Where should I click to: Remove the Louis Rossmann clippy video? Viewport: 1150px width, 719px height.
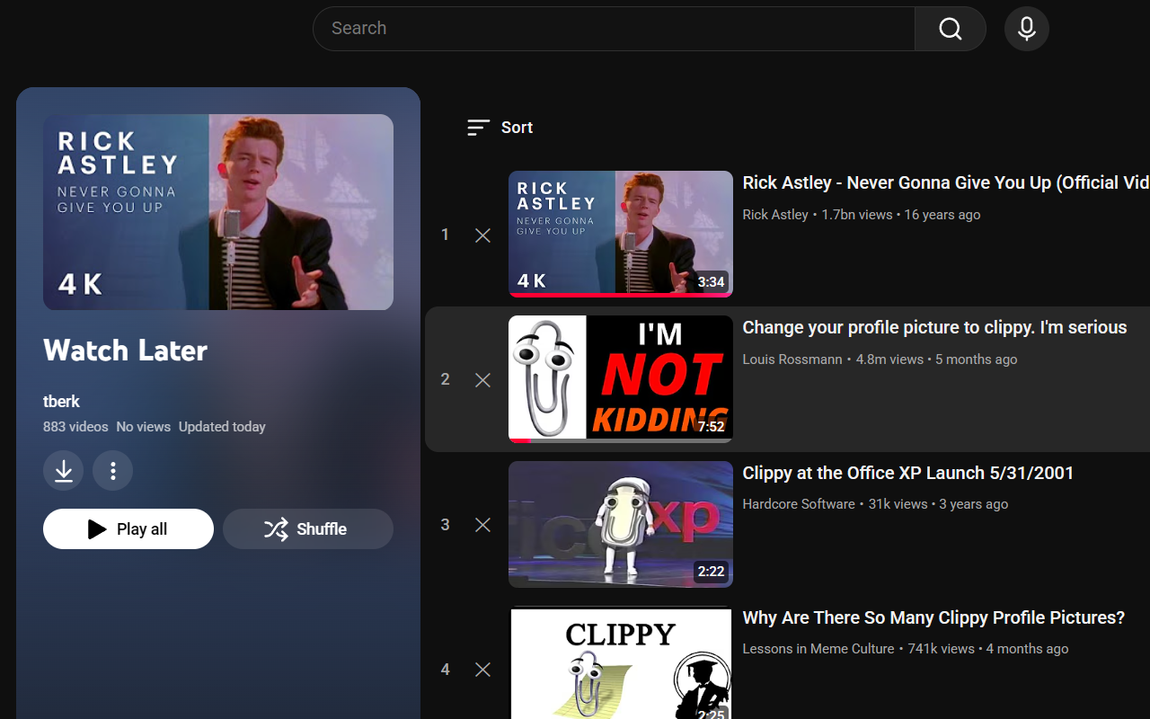482,380
